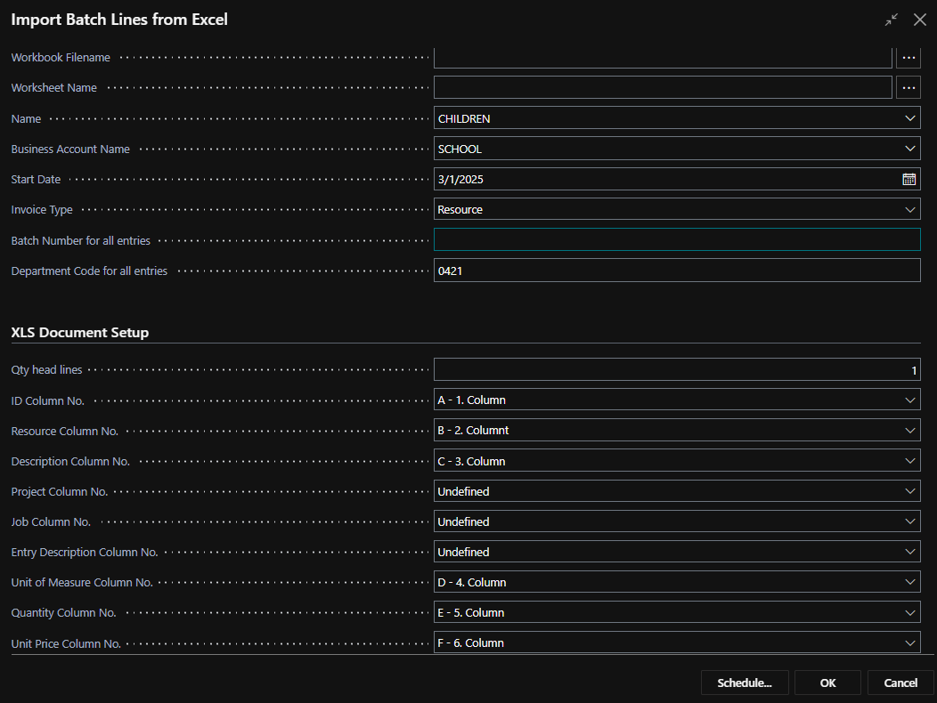937x703 pixels.
Task: Click into the Workbook Filename text field
Action: 662,59
